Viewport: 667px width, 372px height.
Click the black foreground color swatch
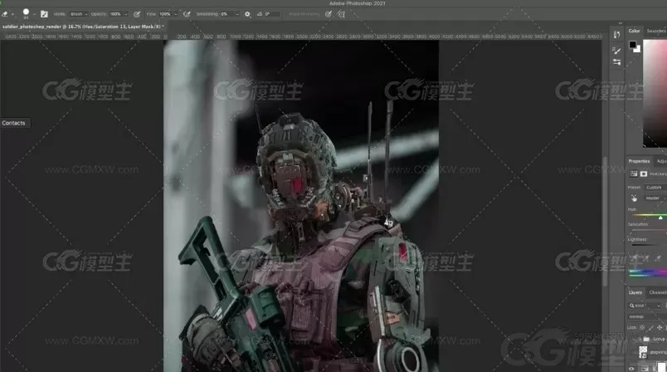click(x=632, y=44)
